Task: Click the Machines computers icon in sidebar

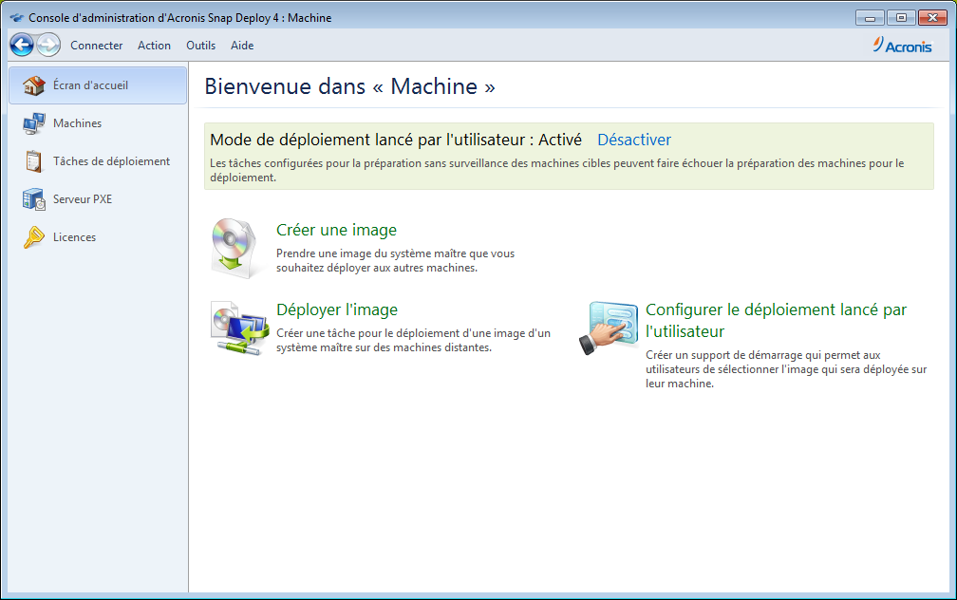Action: 34,123
